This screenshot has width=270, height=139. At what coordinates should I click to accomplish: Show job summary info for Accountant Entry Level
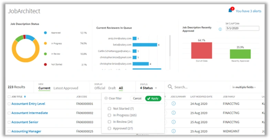[x=174, y=103]
